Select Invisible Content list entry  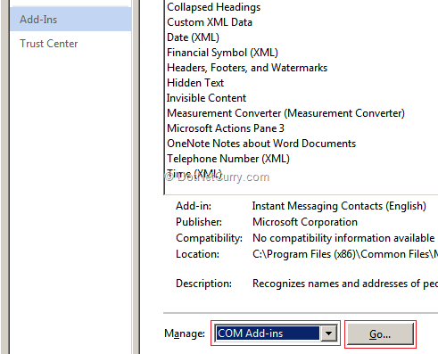point(206,98)
